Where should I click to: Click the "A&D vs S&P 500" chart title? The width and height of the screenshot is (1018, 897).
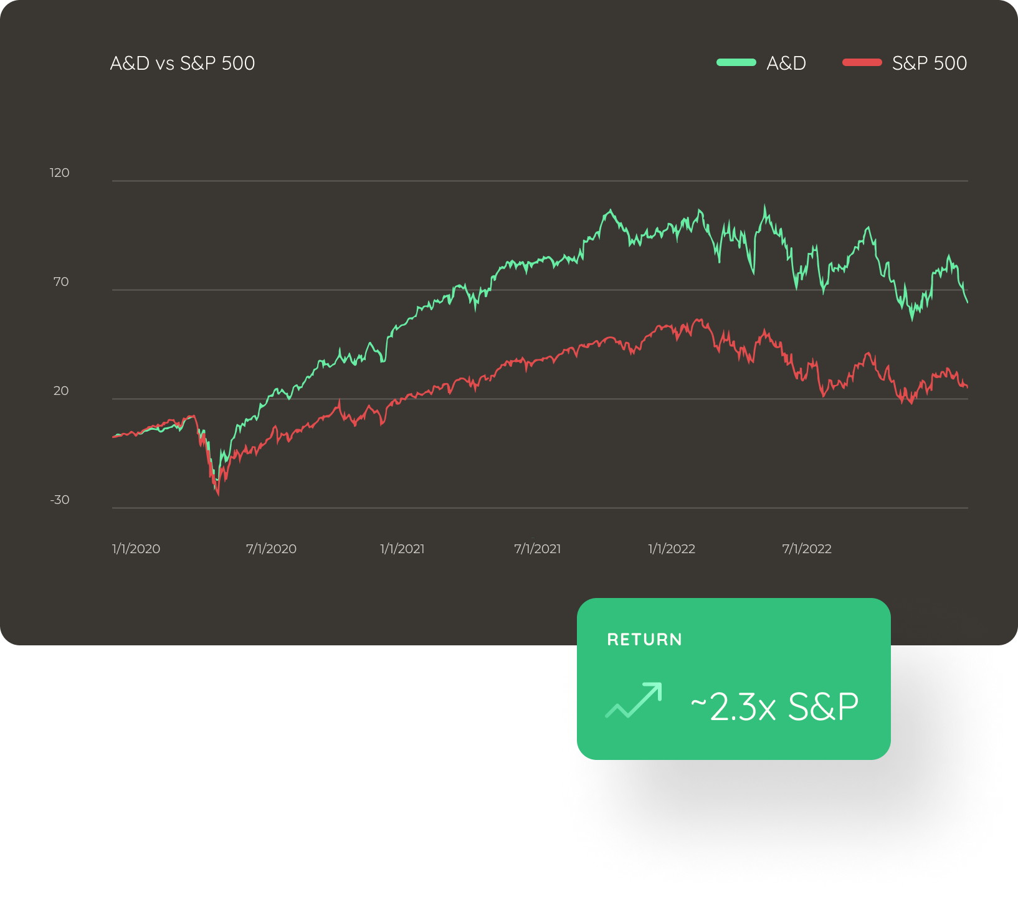[183, 63]
